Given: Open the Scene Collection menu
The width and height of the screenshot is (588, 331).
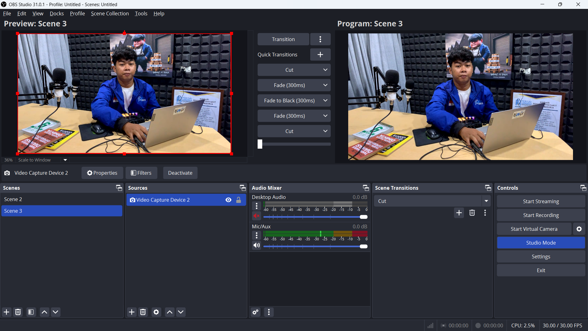Looking at the screenshot, I should pos(110,13).
